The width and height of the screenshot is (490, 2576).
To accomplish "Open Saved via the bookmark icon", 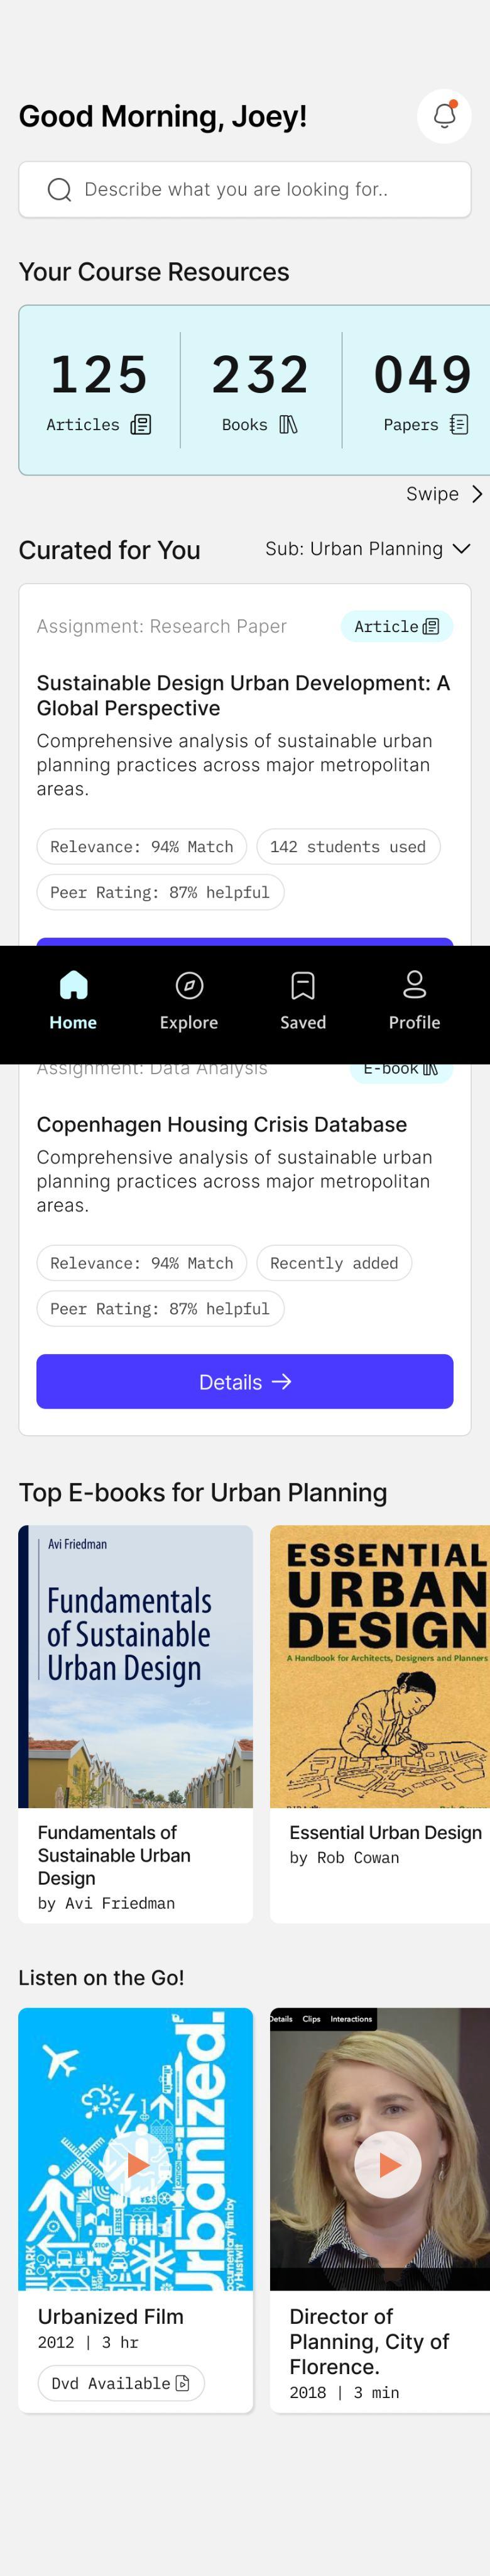I will tap(303, 986).
